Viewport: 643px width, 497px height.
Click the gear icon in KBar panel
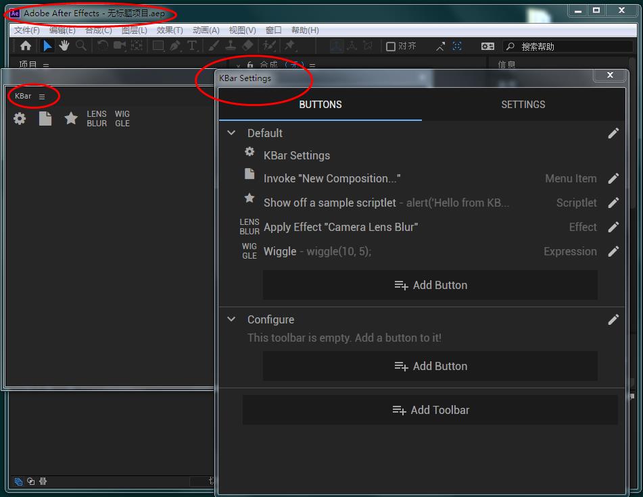(x=20, y=119)
